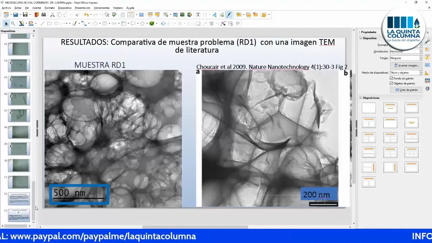Viewport: 432px width, 243px height.
Task: Click the Insertar imagen button
Action: [406, 65]
